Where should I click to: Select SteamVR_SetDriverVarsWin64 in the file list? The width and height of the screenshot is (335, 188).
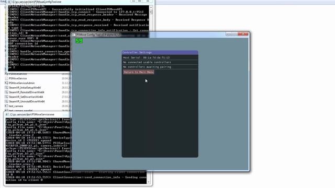(26, 97)
